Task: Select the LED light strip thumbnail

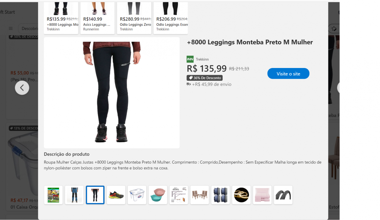Action: 241,195
